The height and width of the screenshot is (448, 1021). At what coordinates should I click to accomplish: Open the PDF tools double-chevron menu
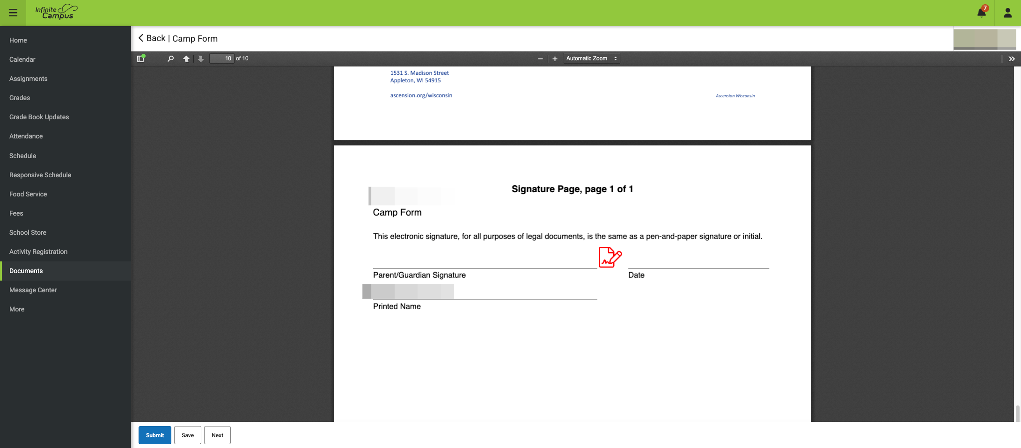click(1011, 58)
